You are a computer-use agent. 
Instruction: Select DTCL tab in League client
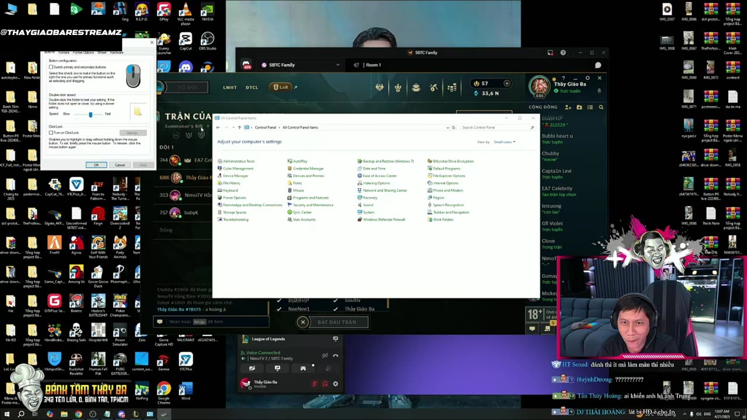point(252,87)
